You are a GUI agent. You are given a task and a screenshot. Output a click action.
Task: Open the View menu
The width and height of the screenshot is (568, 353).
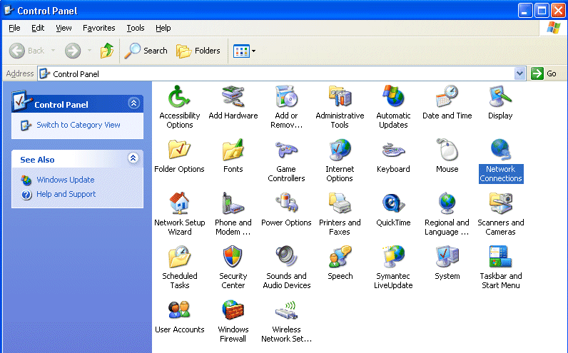pos(64,28)
